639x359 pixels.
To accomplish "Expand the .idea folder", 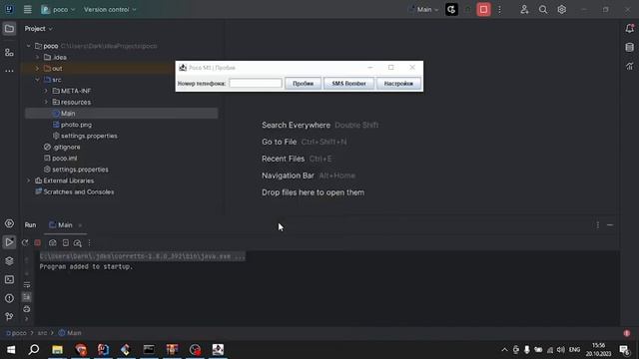I will pyautogui.click(x=38, y=58).
